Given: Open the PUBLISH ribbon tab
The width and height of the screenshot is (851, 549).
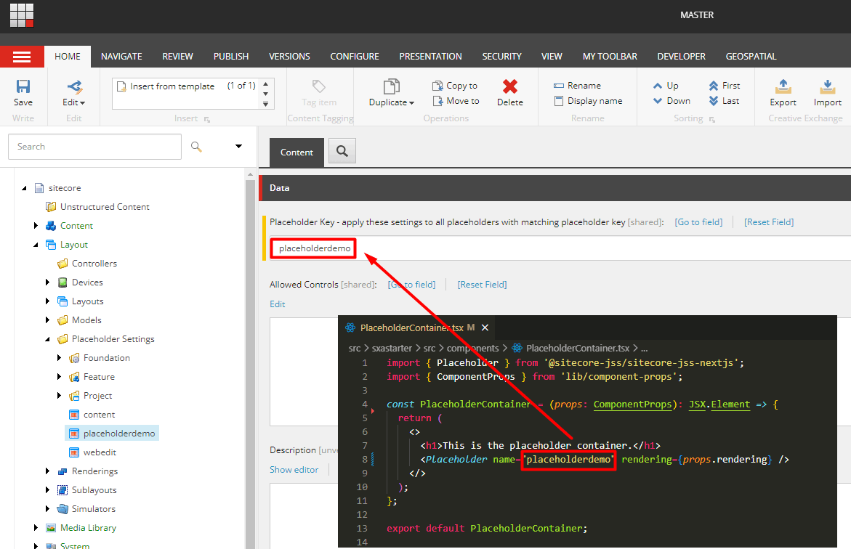Looking at the screenshot, I should 231,57.
